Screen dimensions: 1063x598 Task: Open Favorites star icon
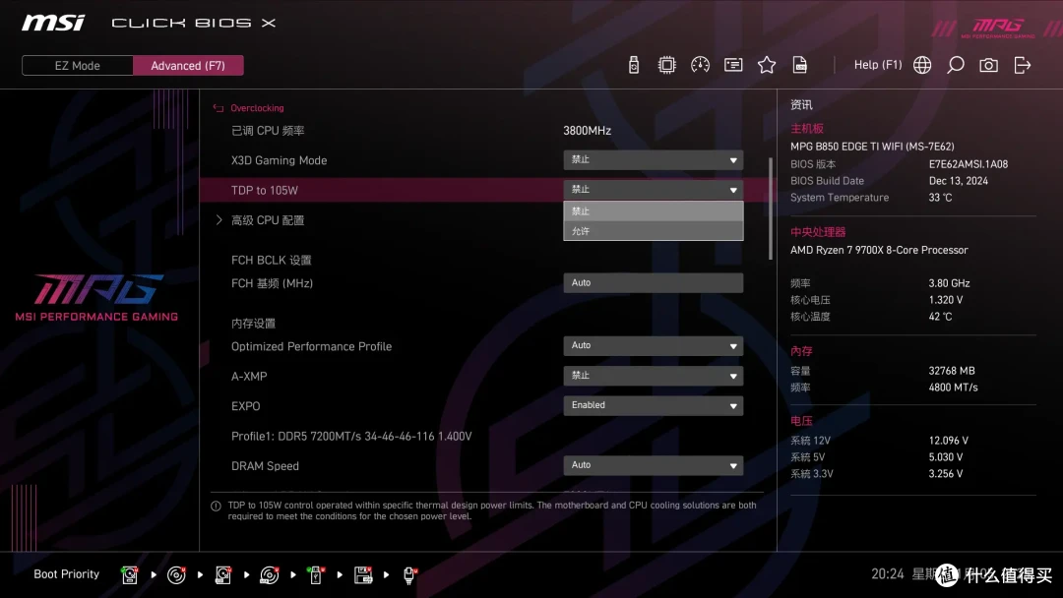point(766,65)
